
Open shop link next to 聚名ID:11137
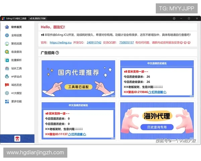(77, 134)
